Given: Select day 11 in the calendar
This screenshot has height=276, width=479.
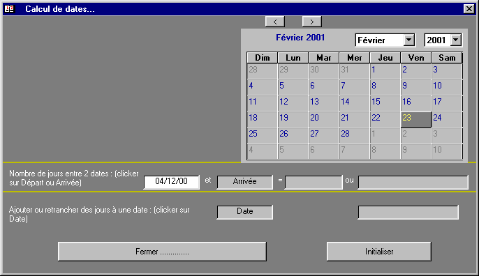Looking at the screenshot, I should click(262, 103).
